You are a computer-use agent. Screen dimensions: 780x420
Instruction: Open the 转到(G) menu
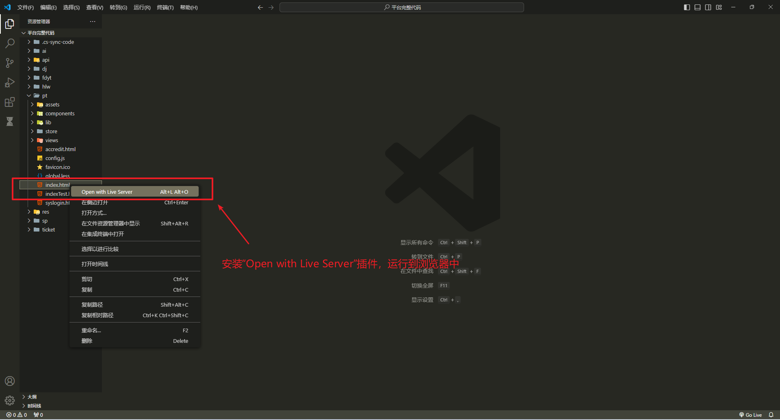pyautogui.click(x=118, y=7)
